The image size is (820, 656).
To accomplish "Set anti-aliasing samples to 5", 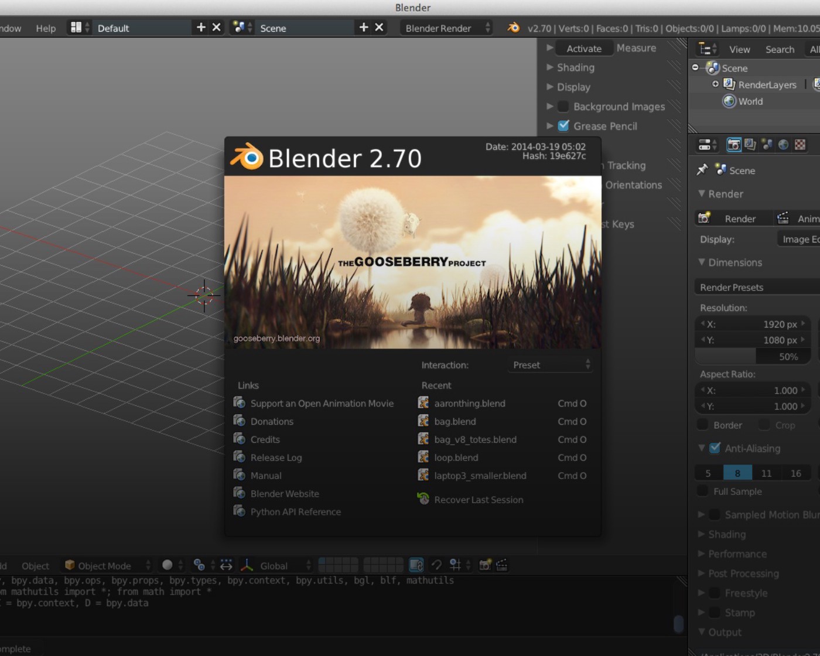I will pos(708,473).
